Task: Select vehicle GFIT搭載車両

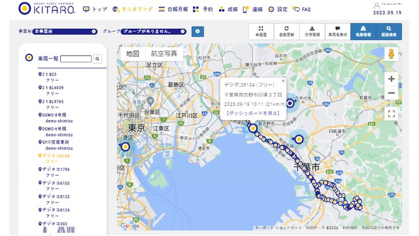Action: (54, 142)
